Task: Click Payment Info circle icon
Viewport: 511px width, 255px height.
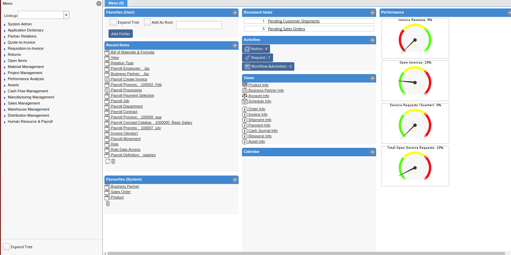Action: coord(245,125)
